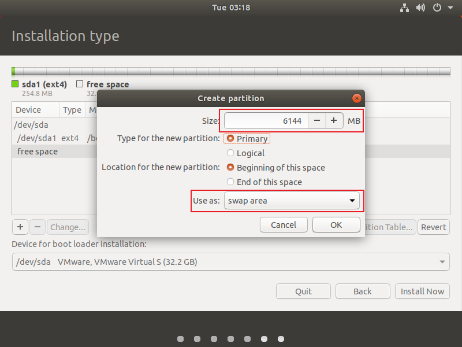Image resolution: width=462 pixels, height=347 pixels.
Task: Decrease partition size with minus button
Action: pos(317,121)
